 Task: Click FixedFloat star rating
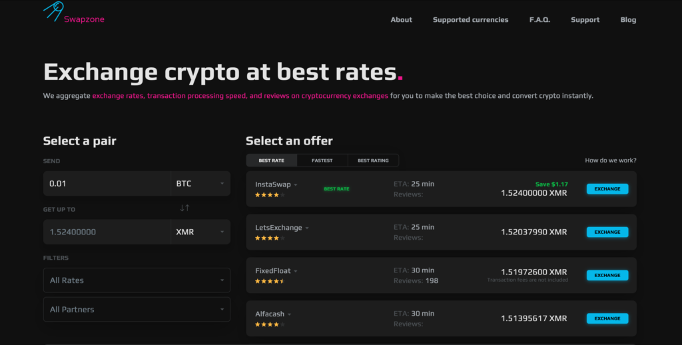click(270, 282)
